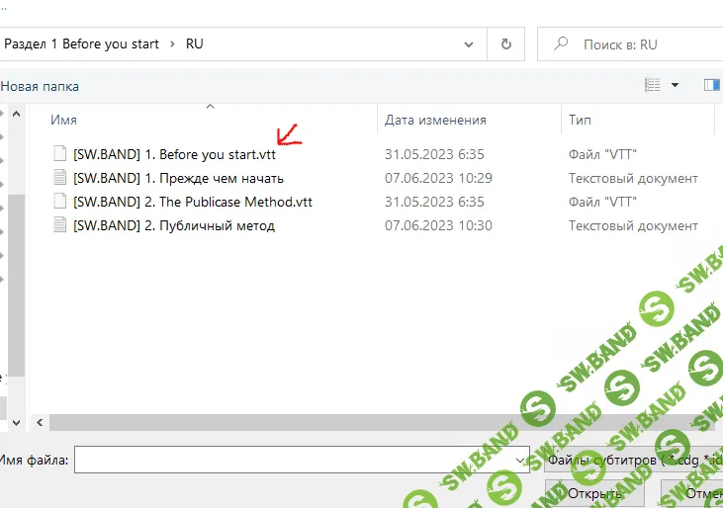The height and width of the screenshot is (508, 723).
Task: Select text document '2. Публичный метод'
Action: [173, 225]
